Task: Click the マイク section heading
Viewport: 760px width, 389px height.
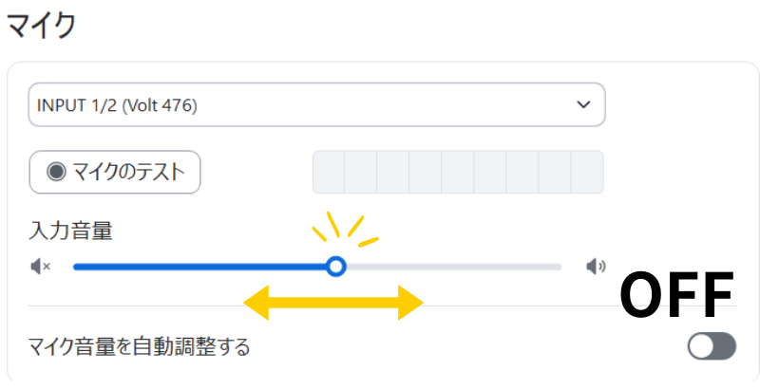Action: [41, 26]
